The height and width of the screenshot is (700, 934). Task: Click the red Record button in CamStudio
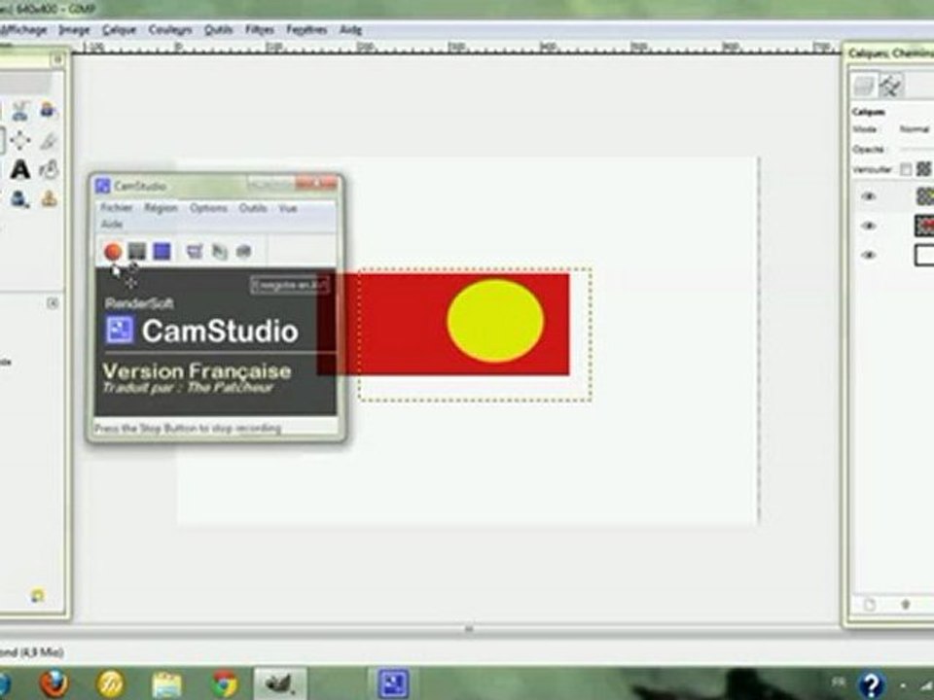click(113, 252)
